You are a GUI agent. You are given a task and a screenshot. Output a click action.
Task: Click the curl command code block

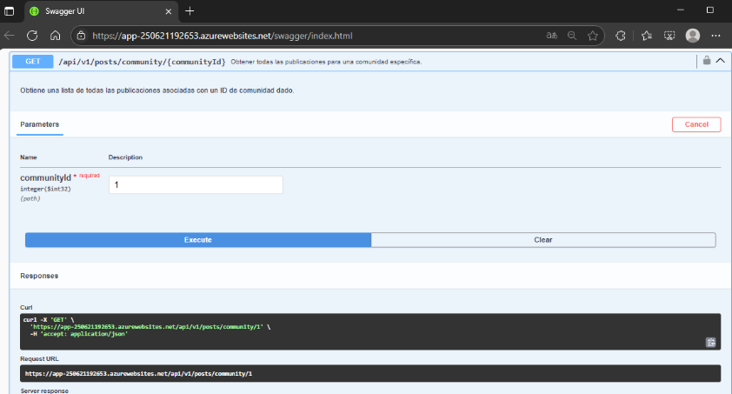370,331
